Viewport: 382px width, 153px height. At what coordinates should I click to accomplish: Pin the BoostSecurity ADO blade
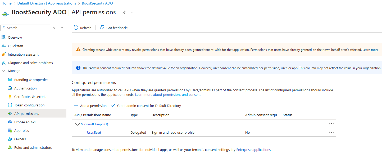click(124, 12)
